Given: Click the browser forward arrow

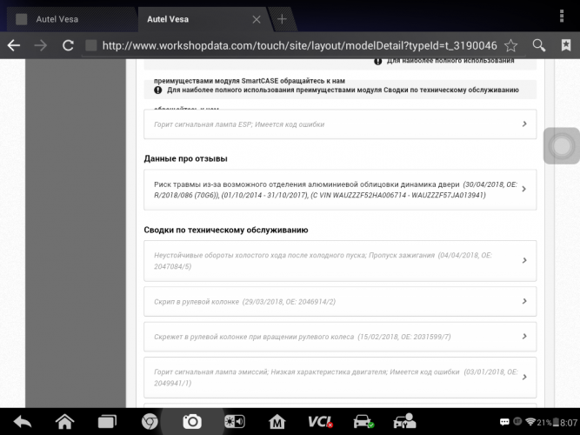Looking at the screenshot, I should click(x=41, y=45).
